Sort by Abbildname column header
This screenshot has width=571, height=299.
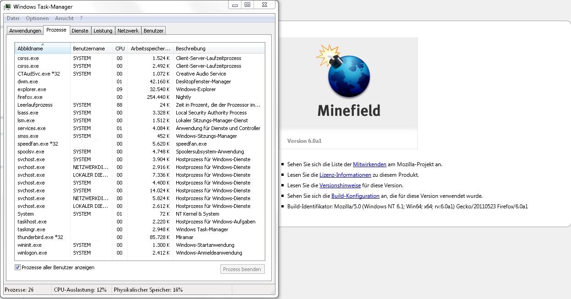[43, 49]
